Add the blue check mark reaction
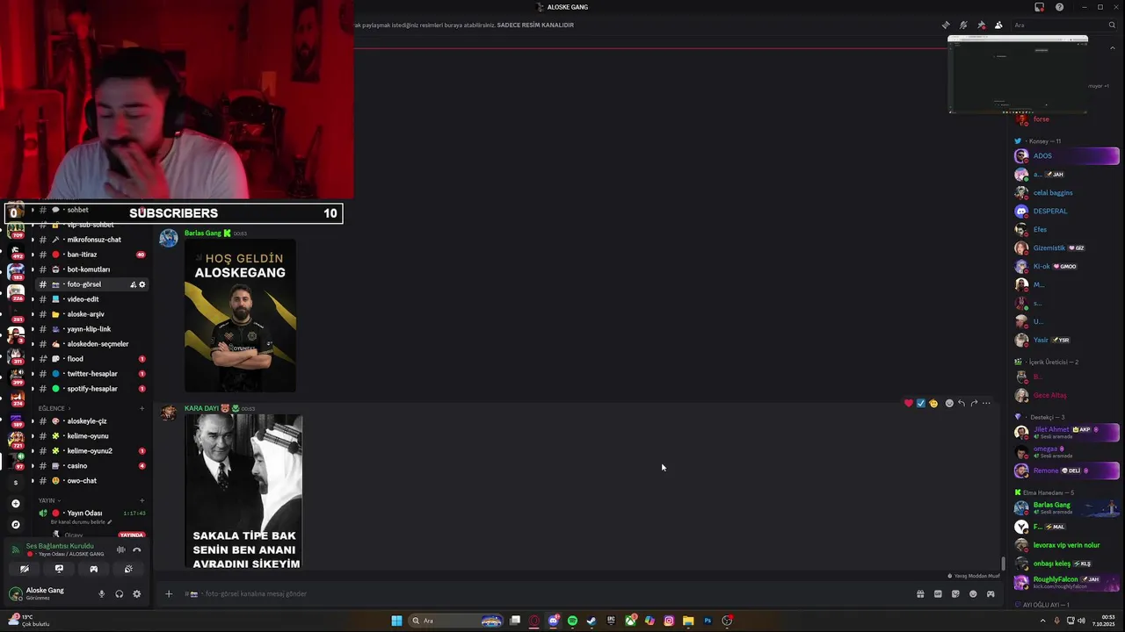The width and height of the screenshot is (1125, 632). coord(920,404)
